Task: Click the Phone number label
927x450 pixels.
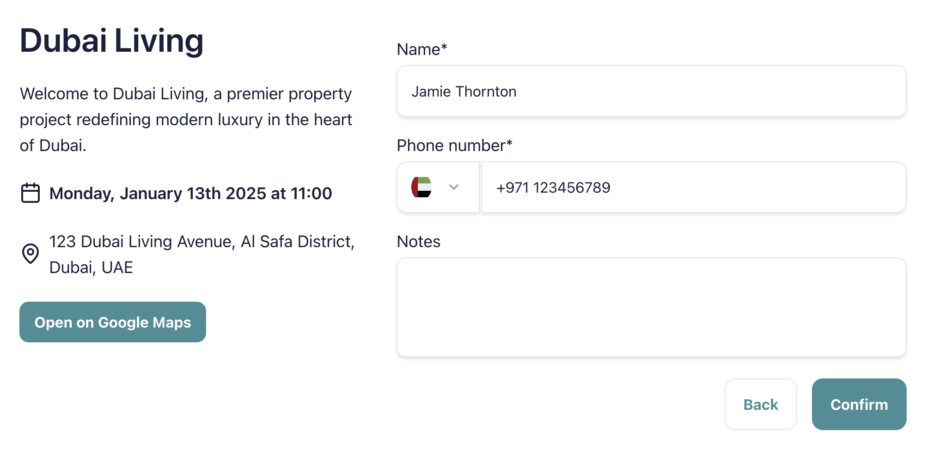Action: point(451,146)
